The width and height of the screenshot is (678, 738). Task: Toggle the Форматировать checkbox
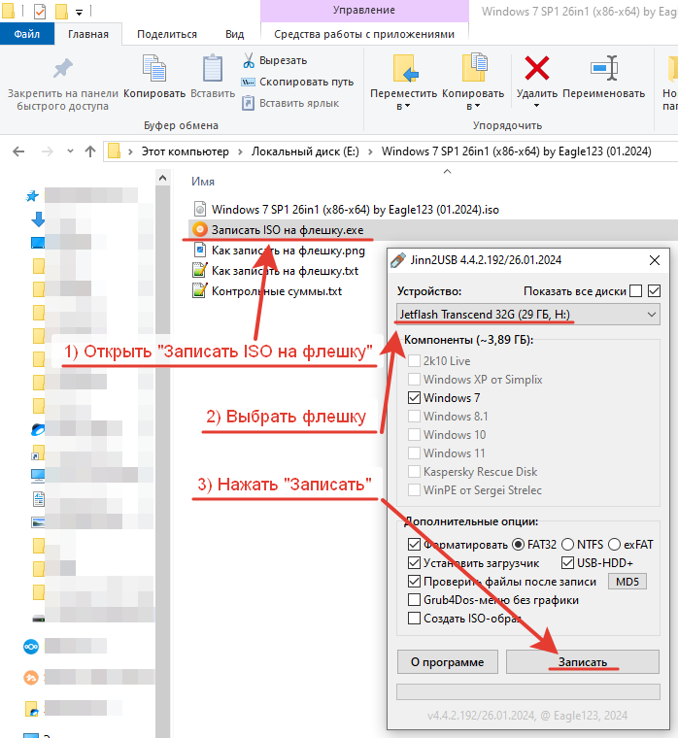click(x=415, y=545)
